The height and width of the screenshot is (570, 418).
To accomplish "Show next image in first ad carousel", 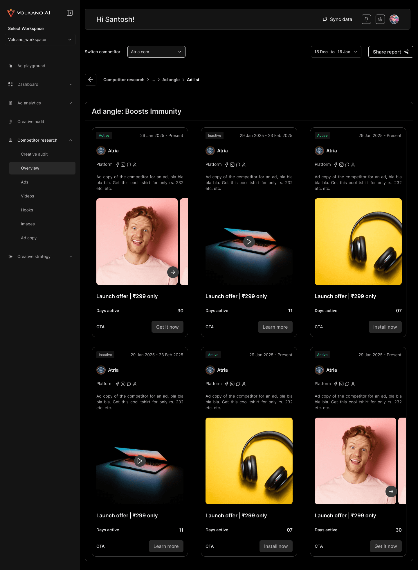I will click(x=173, y=272).
